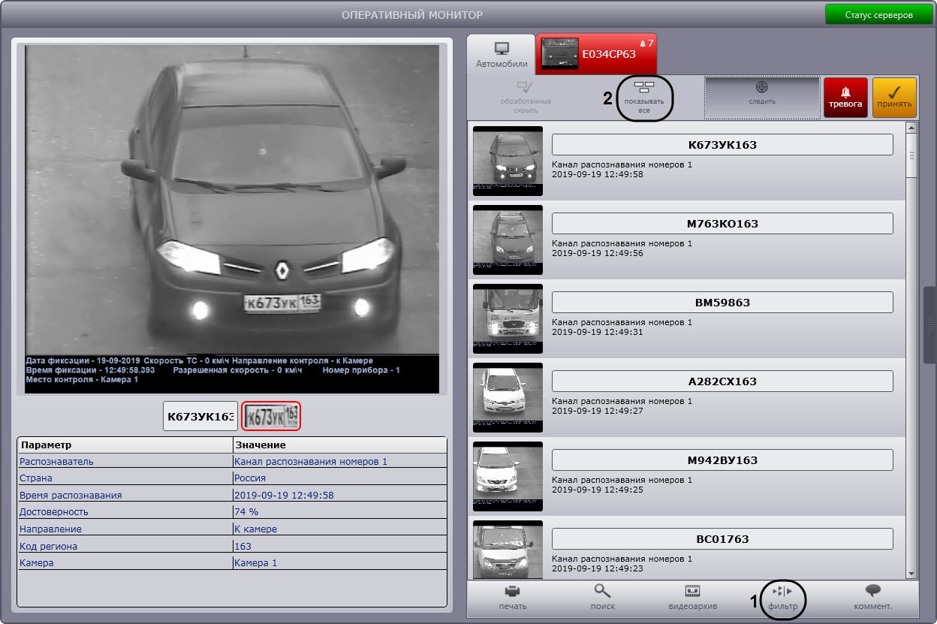
Task: Toggle hide processed (обработанные скрыть)
Action: [x=526, y=98]
